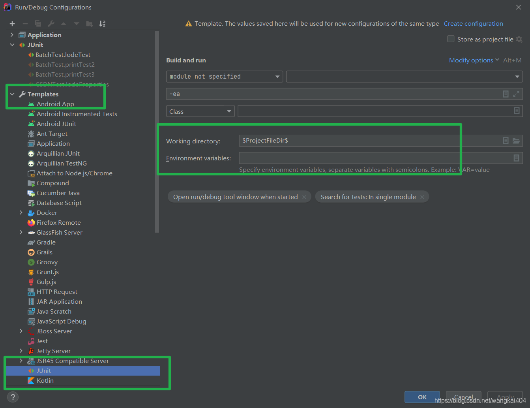Click the folder browse icon for Working directory

coord(516,141)
